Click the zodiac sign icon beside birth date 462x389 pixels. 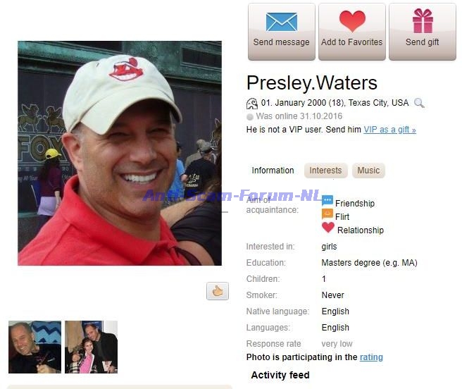[x=252, y=104]
